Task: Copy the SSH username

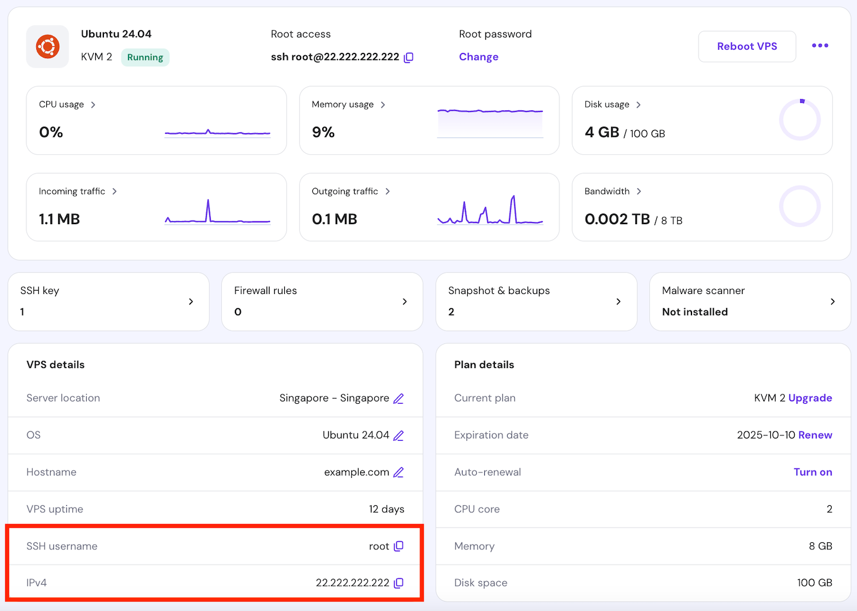Action: (399, 546)
